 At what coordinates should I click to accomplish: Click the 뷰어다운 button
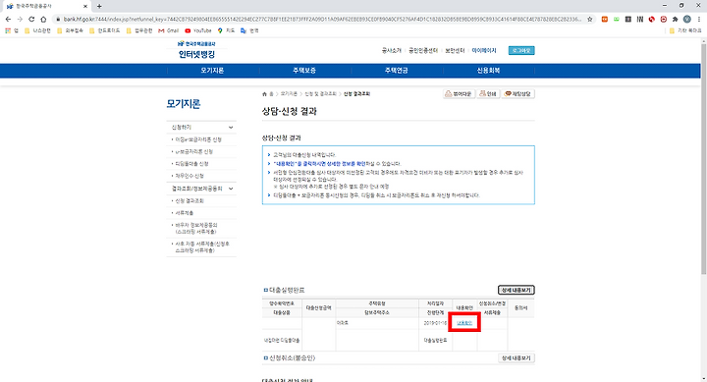459,94
